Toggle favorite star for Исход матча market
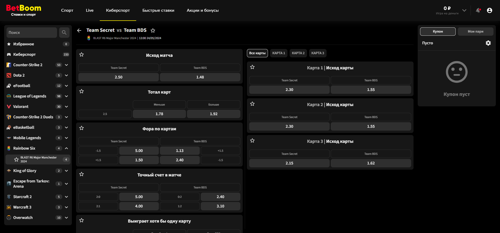Image resolution: width=500 pixels, height=233 pixels. tap(82, 54)
